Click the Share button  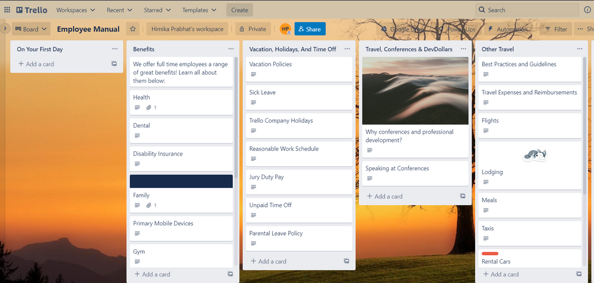(x=310, y=29)
